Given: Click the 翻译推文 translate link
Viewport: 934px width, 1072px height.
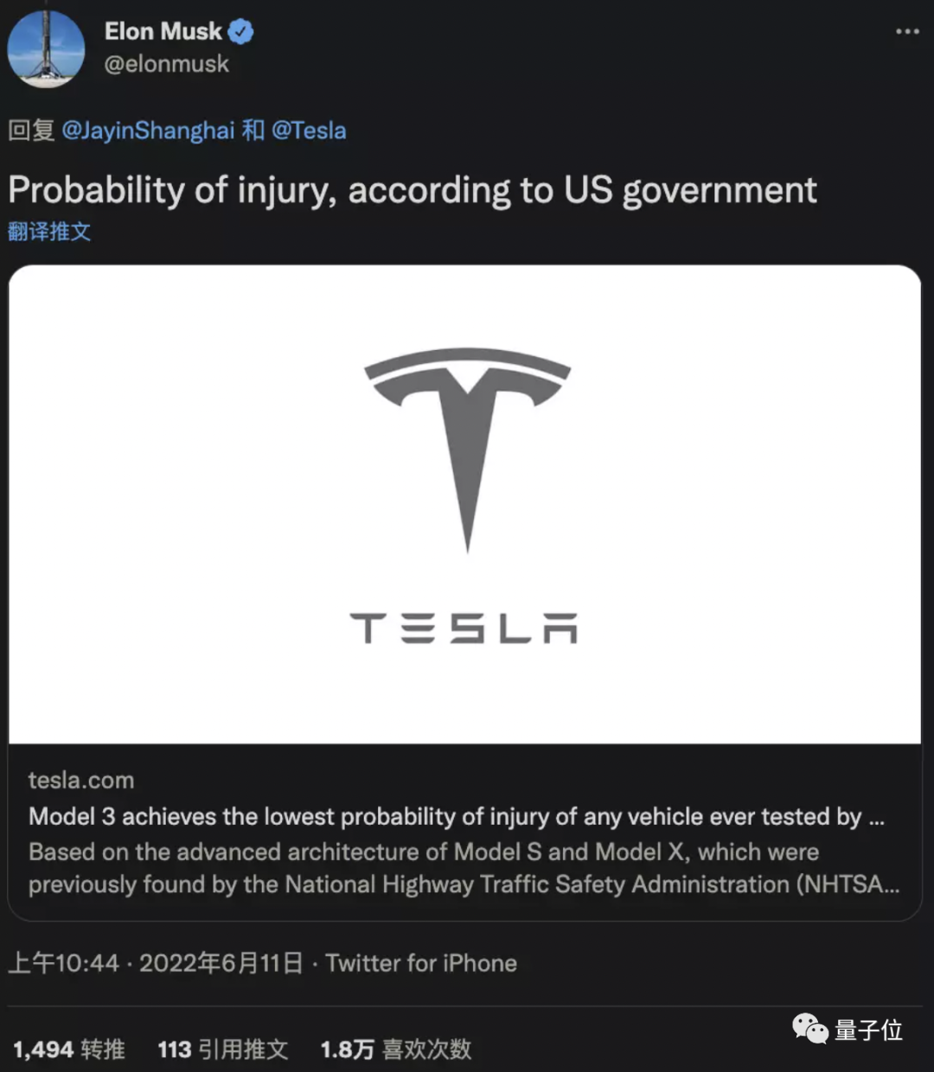Looking at the screenshot, I should tap(50, 232).
